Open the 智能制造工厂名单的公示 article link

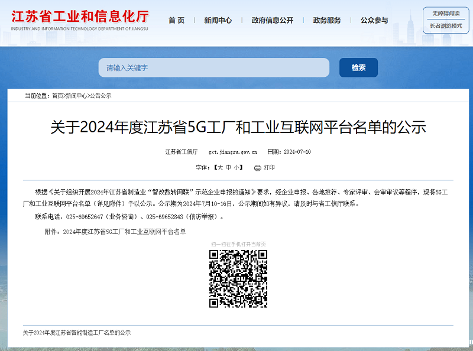tap(77, 333)
